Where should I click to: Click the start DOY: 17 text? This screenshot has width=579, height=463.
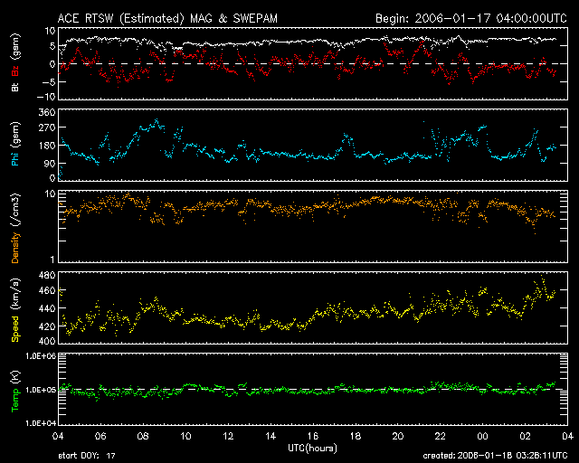pyautogui.click(x=87, y=457)
